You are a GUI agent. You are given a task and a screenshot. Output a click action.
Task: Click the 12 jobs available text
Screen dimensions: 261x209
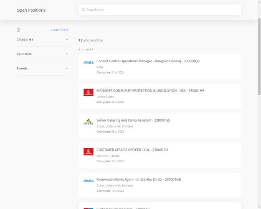pos(91,40)
